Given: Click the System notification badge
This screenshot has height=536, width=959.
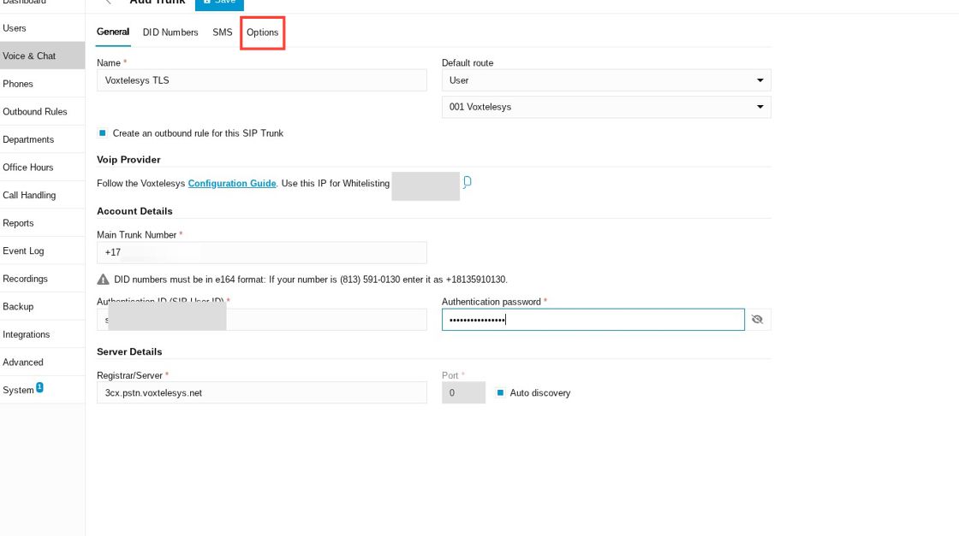Looking at the screenshot, I should tap(39, 387).
